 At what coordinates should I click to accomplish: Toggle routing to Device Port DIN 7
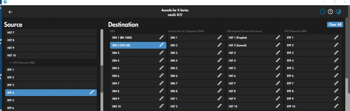pos(196,83)
